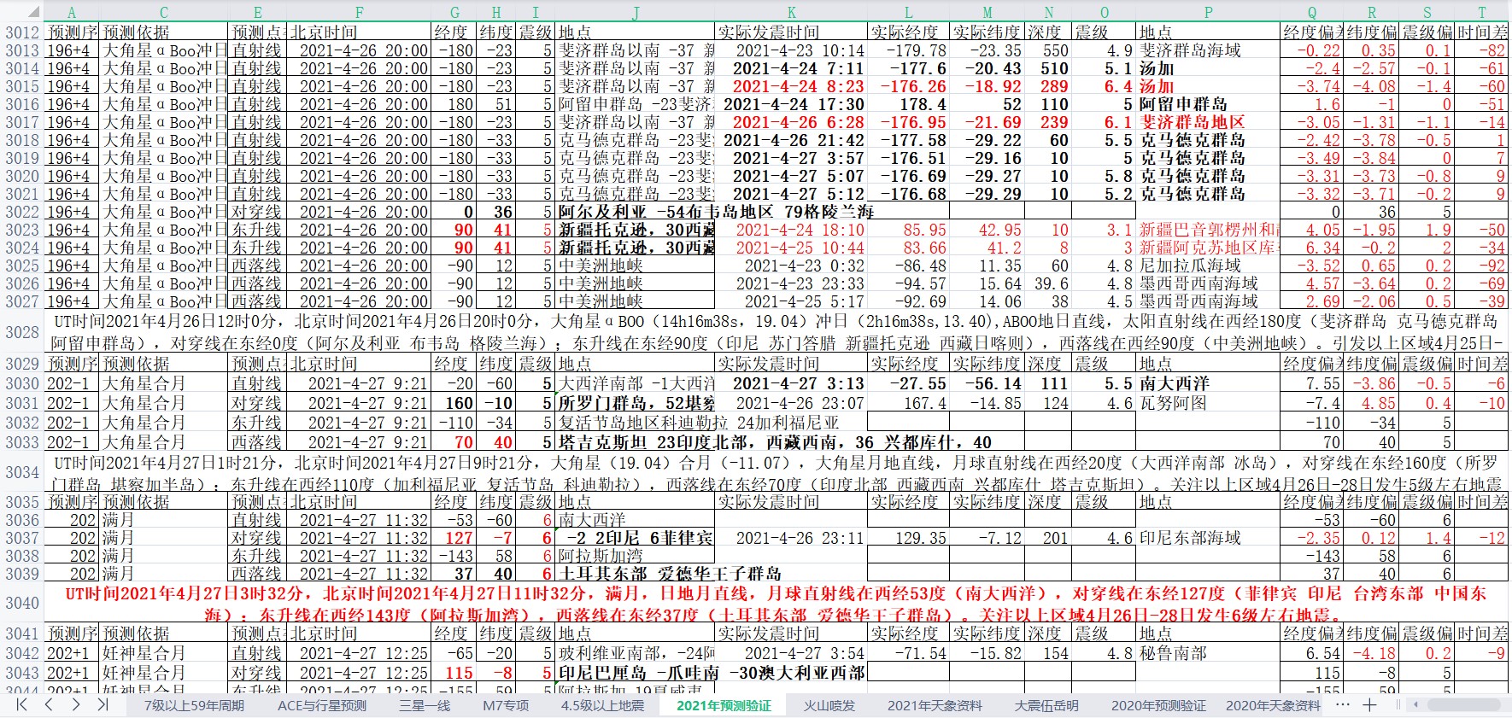Click red cell 斐济群岛地区 in row 3017
The width and height of the screenshot is (1512, 718).
point(1209,122)
